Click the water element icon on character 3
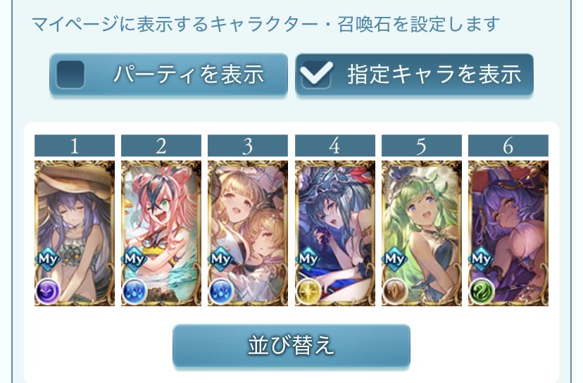Image resolution: width=583 pixels, height=383 pixels. pyautogui.click(x=221, y=291)
